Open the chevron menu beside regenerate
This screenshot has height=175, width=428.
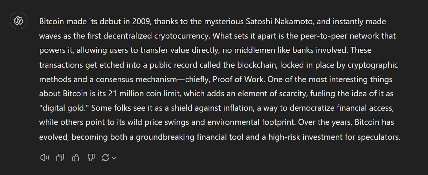(114, 158)
